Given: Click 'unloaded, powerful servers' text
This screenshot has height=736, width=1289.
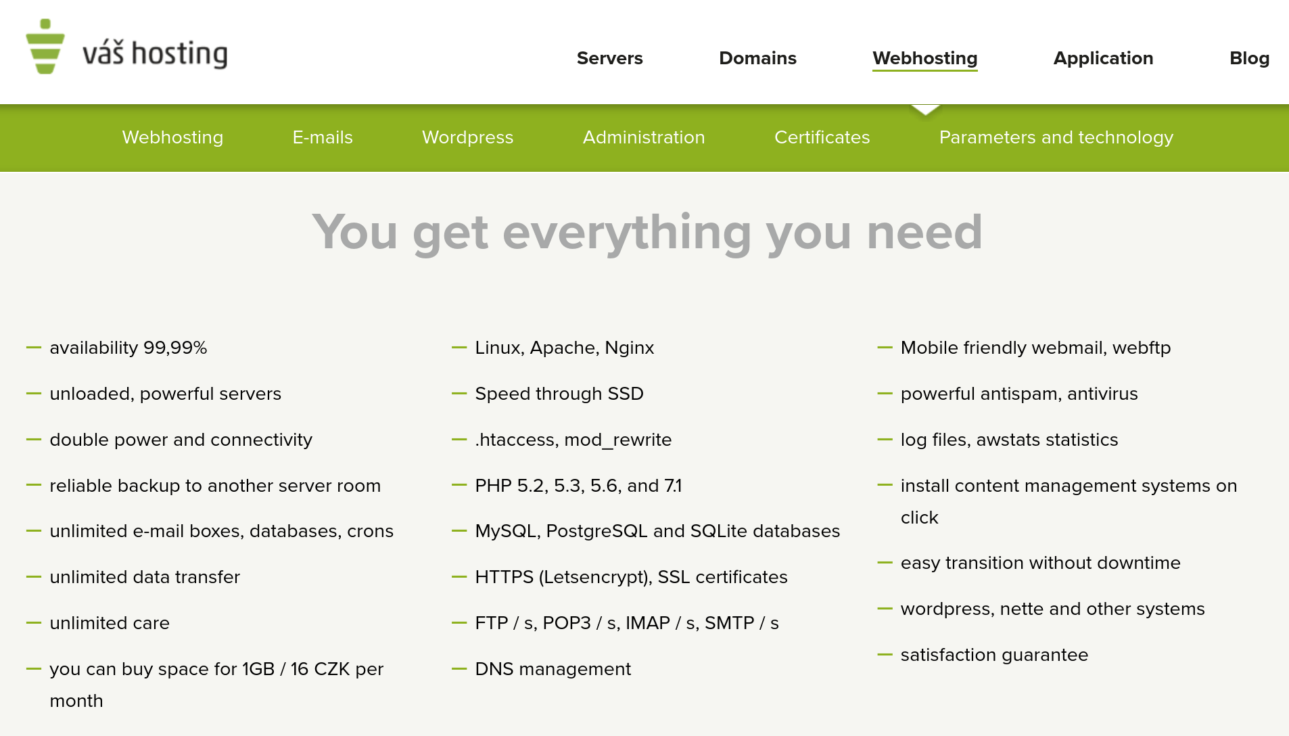Looking at the screenshot, I should coord(165,394).
